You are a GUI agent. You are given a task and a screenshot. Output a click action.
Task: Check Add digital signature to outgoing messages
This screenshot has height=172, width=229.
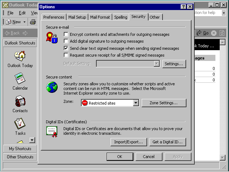click(x=66, y=41)
